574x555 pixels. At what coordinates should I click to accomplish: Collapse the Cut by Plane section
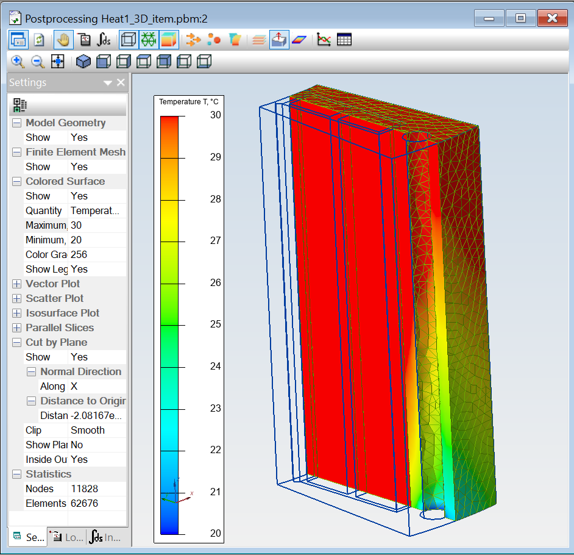coord(17,343)
